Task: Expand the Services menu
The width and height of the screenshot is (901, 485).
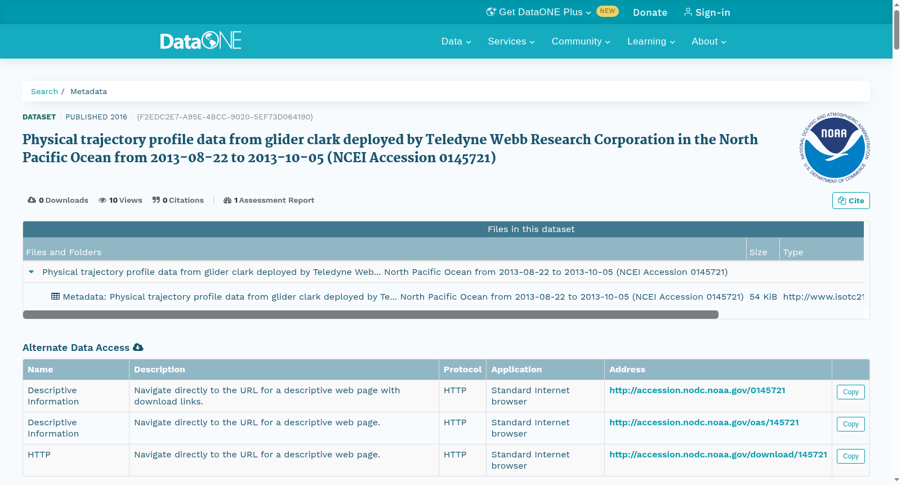Action: click(x=511, y=41)
